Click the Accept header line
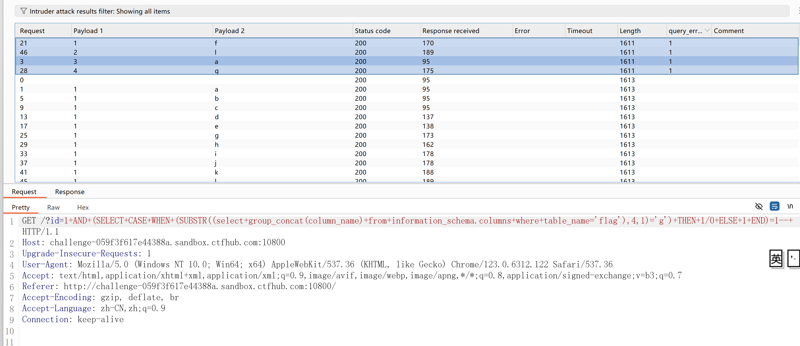 pos(351,275)
